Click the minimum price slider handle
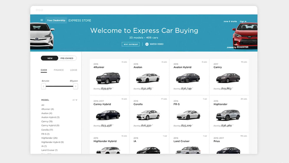The image size is (289, 163). (44, 86)
